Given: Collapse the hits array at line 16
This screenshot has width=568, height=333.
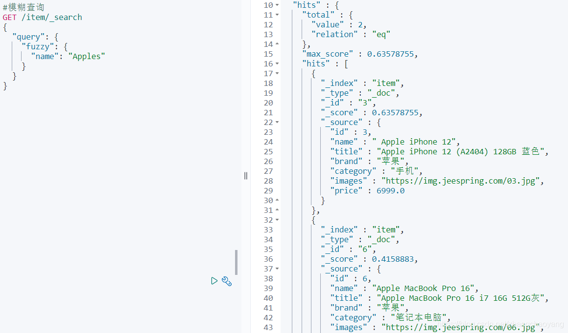Looking at the screenshot, I should [277, 63].
